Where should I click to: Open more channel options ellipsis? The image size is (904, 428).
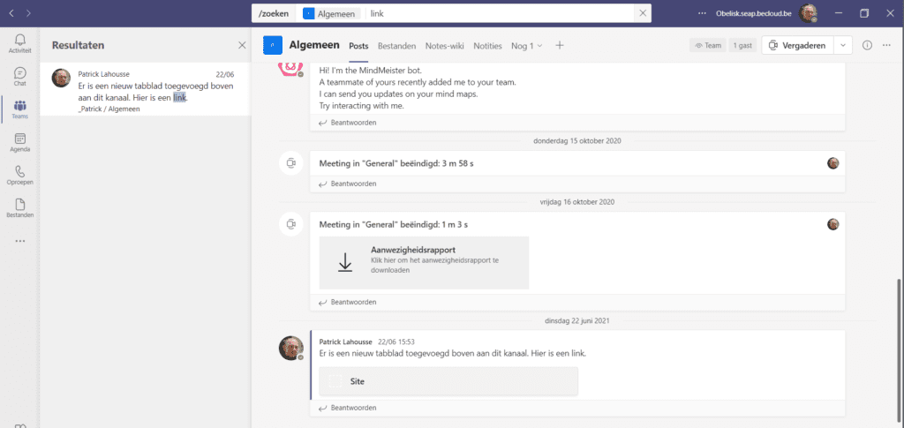coord(886,46)
